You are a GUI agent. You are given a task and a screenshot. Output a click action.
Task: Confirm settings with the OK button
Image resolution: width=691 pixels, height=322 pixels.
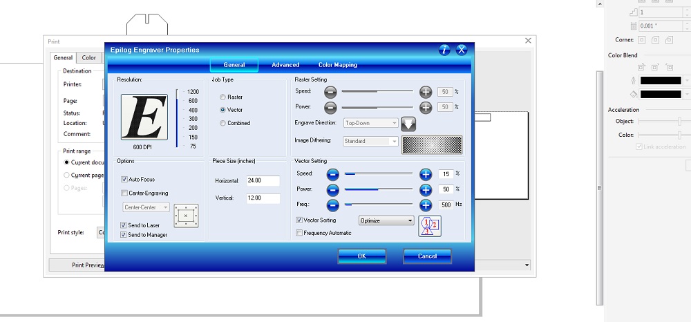[x=362, y=256]
